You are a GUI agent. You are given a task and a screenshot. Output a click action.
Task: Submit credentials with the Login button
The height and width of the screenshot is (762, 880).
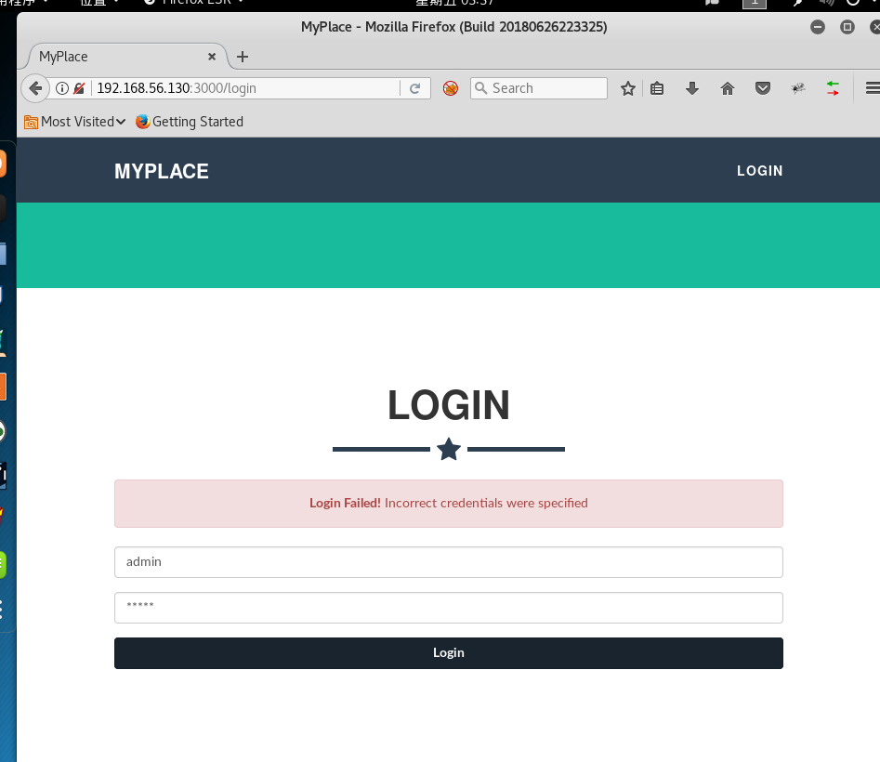tap(449, 652)
